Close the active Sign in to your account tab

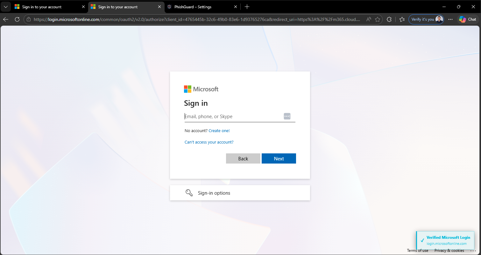coord(159,7)
